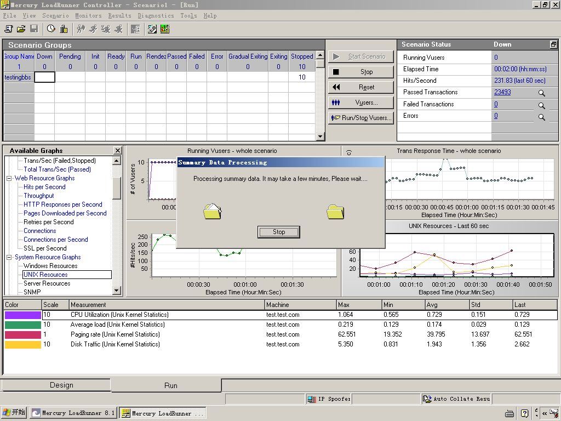Click the keyboard icon in the system tray
Viewport: 561px width, 421px height.
point(510,413)
